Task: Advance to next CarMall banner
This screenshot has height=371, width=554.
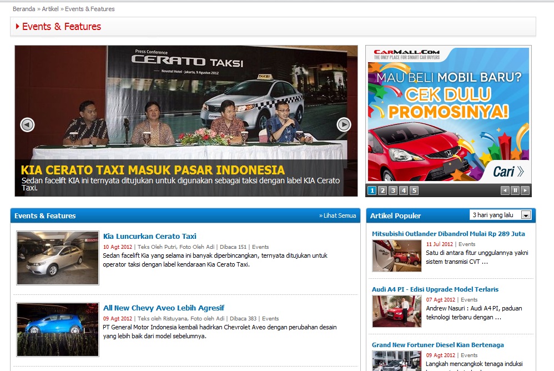Action: [525, 190]
